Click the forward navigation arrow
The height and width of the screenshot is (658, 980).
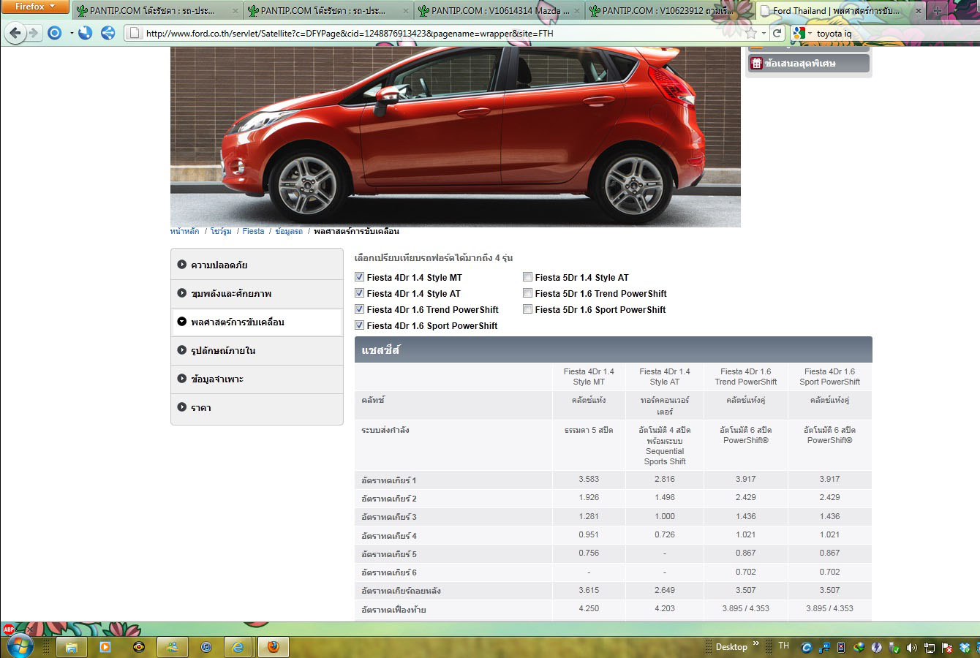coord(33,33)
